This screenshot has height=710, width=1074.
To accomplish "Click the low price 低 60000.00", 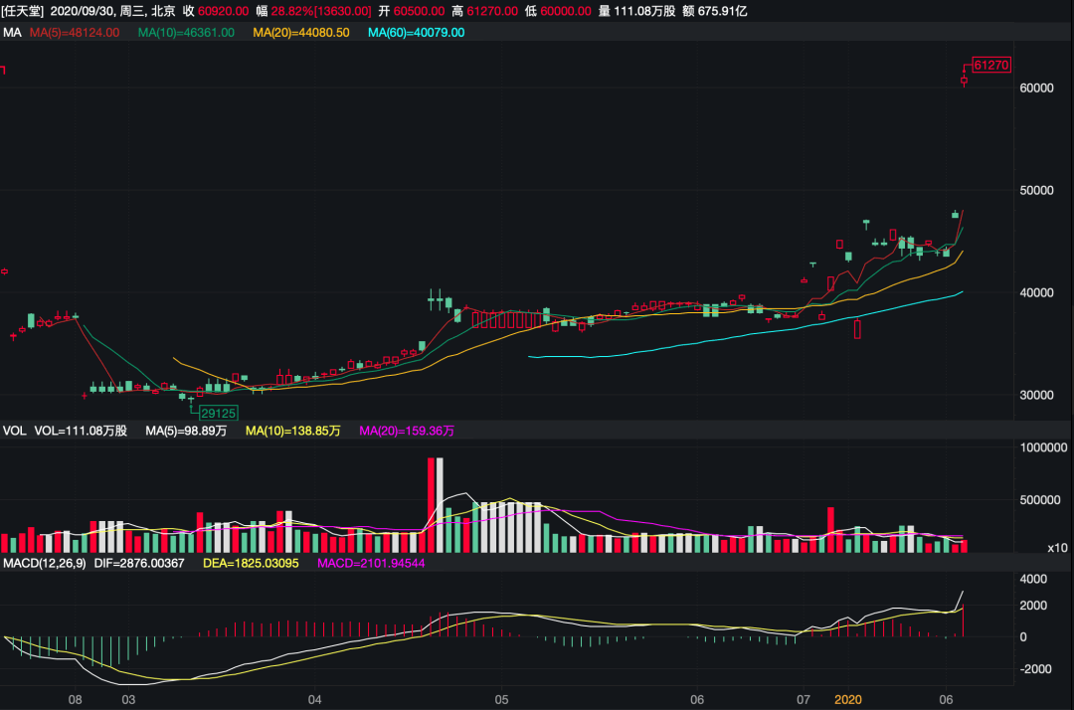I will (558, 11).
